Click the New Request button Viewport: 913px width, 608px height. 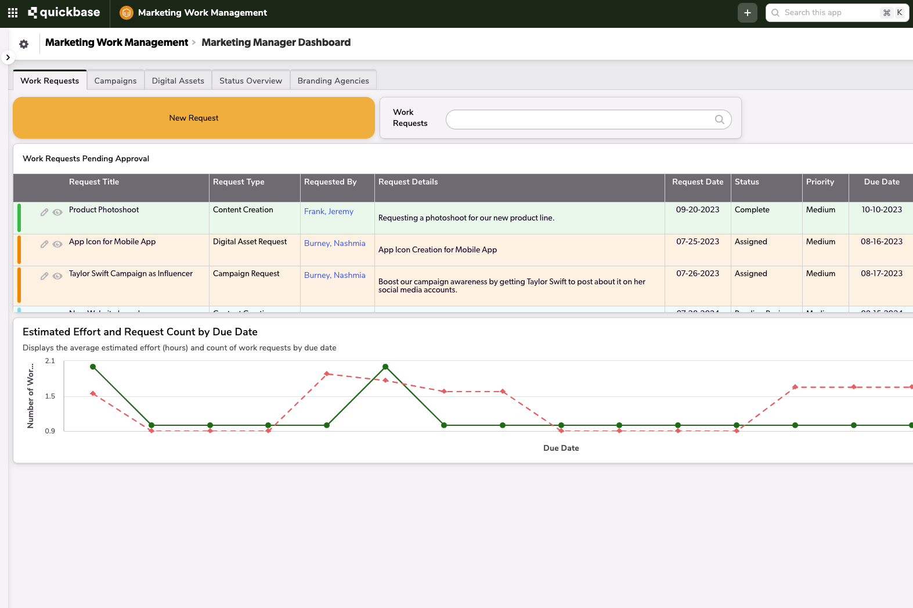[x=194, y=118]
